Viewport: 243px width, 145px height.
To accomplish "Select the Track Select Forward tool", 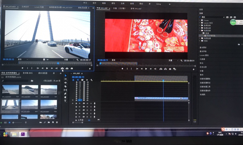I will tap(65, 79).
